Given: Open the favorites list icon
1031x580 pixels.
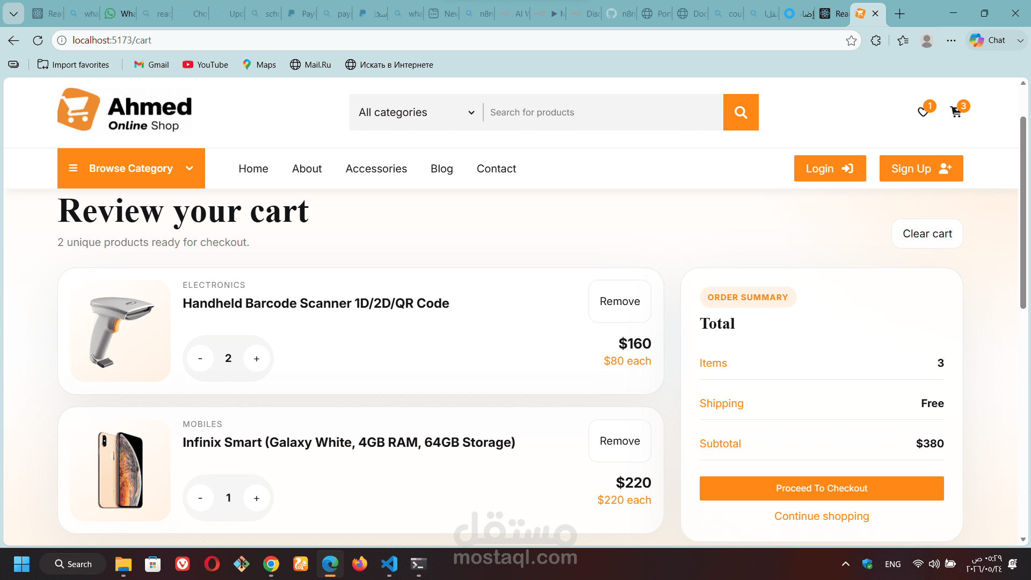Looking at the screenshot, I should point(903,40).
